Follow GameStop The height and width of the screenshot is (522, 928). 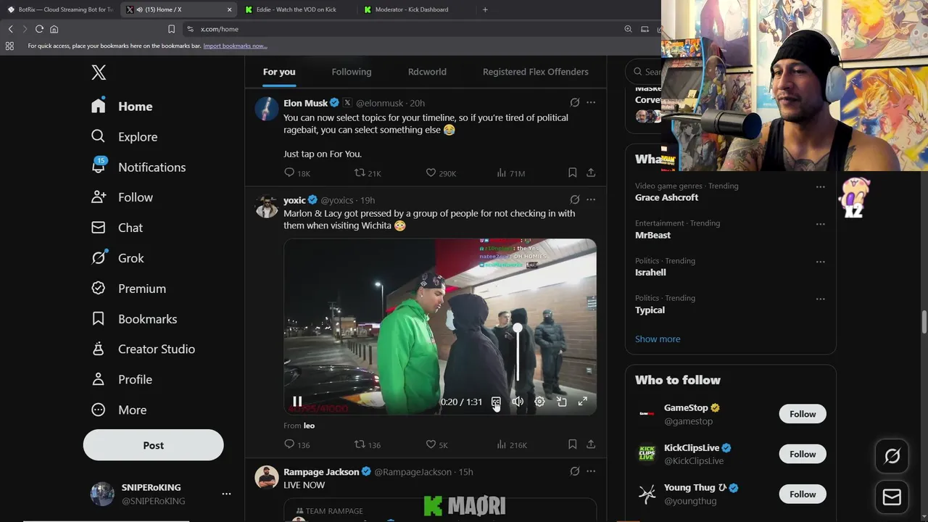803,414
